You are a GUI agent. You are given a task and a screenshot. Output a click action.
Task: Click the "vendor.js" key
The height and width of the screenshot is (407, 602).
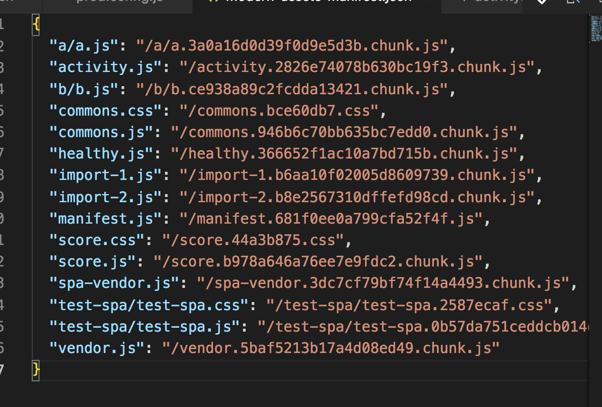[97, 348]
